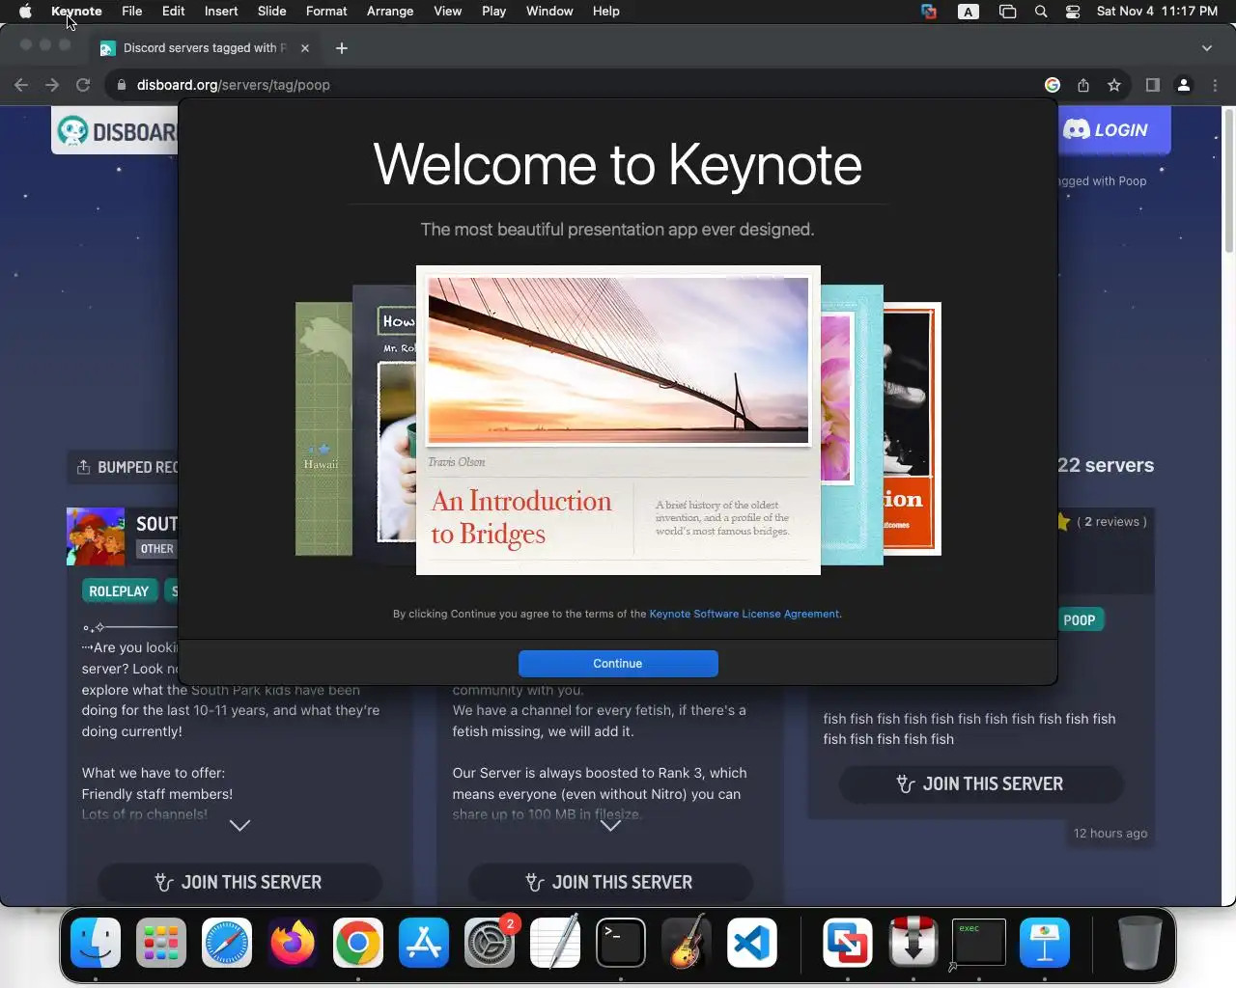Click the Introduction to Bridges template preview
Image resolution: width=1236 pixels, height=988 pixels.
618,420
